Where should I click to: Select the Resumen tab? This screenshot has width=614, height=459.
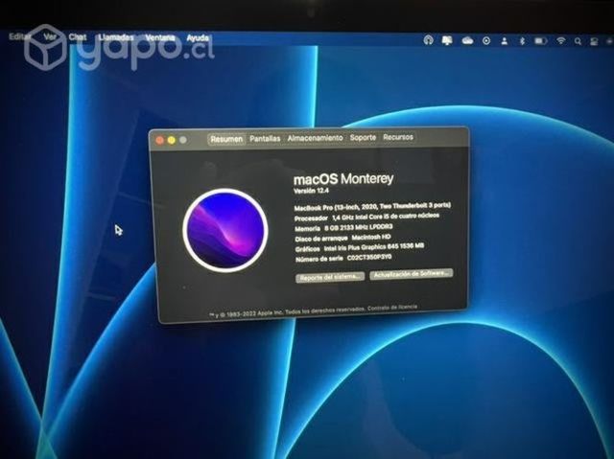pos(226,139)
